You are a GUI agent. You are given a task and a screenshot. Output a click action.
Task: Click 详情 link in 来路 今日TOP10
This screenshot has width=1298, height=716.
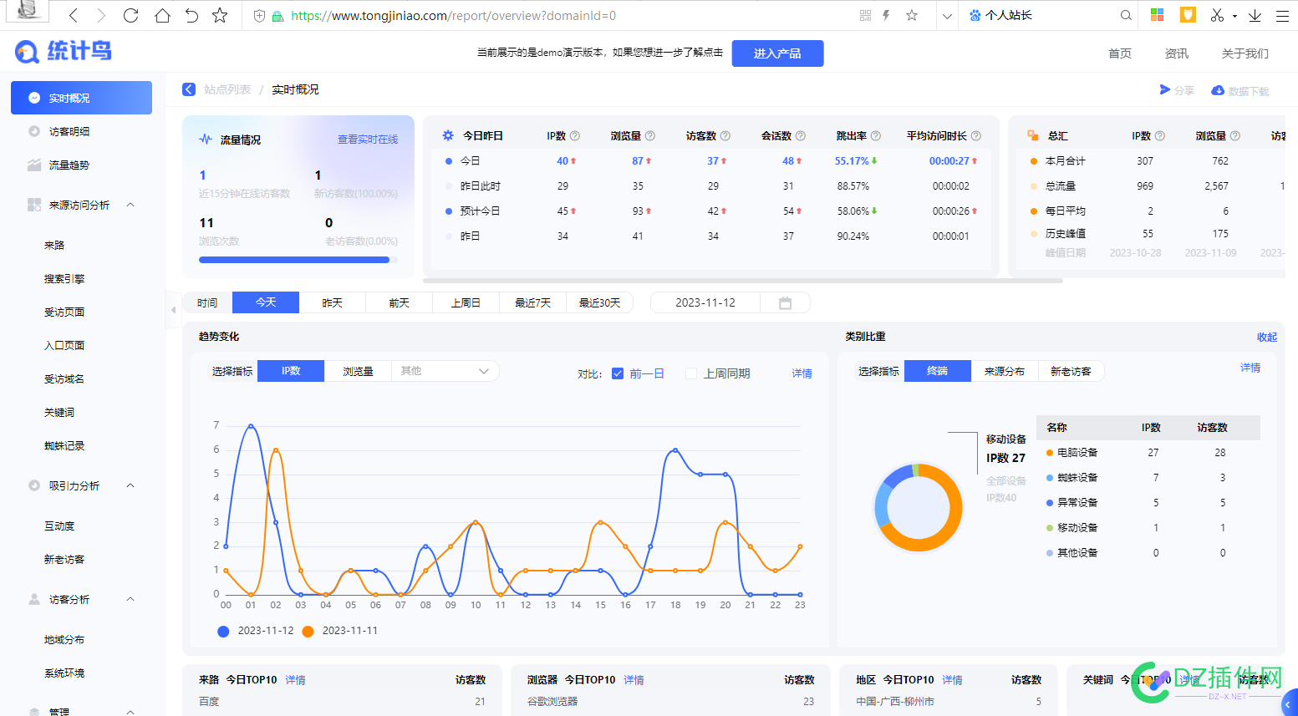pyautogui.click(x=295, y=680)
